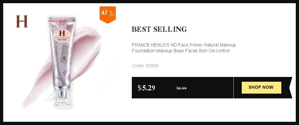The width and height of the screenshot is (299, 125).
Task: Click the pink rose drawing on tube bottom
Action: pyautogui.click(x=69, y=77)
